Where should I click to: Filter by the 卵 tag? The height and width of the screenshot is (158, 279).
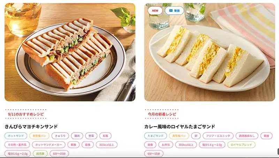[x=196, y=136]
